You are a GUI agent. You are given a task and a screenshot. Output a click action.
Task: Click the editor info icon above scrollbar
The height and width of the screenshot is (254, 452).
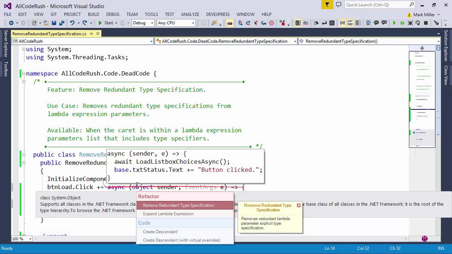click(x=438, y=48)
